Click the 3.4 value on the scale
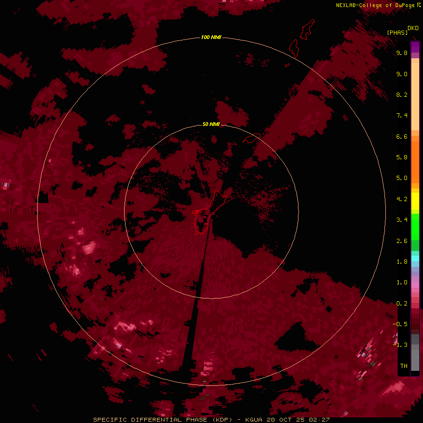This screenshot has width=423, height=423. click(x=402, y=220)
